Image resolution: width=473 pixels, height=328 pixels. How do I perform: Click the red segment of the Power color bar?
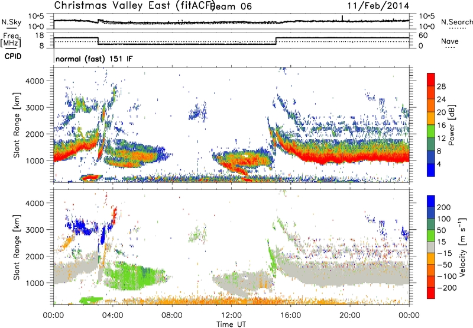[x=431, y=79]
